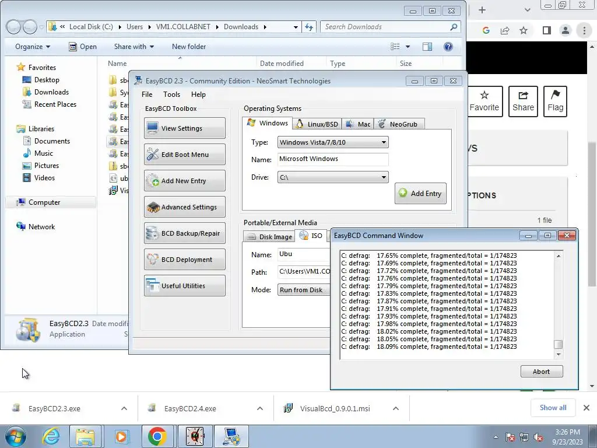Click the Flag button on webpage
Screen dimensions: 597x448
click(x=555, y=101)
